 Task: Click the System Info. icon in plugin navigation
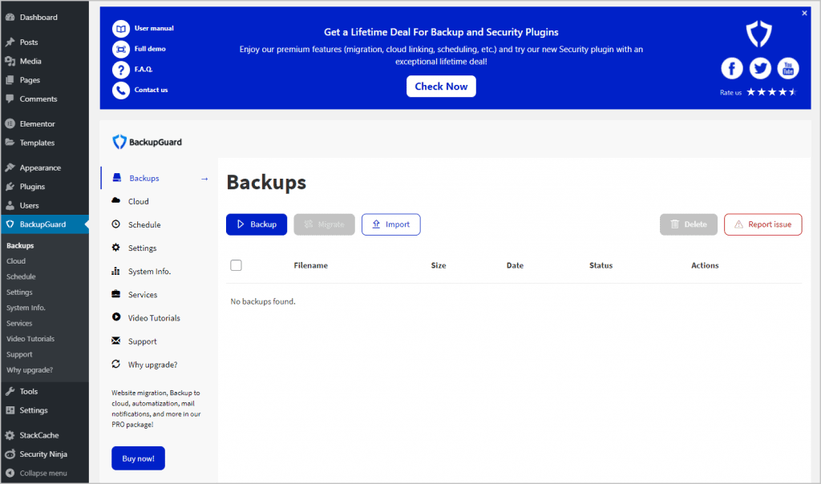(116, 271)
